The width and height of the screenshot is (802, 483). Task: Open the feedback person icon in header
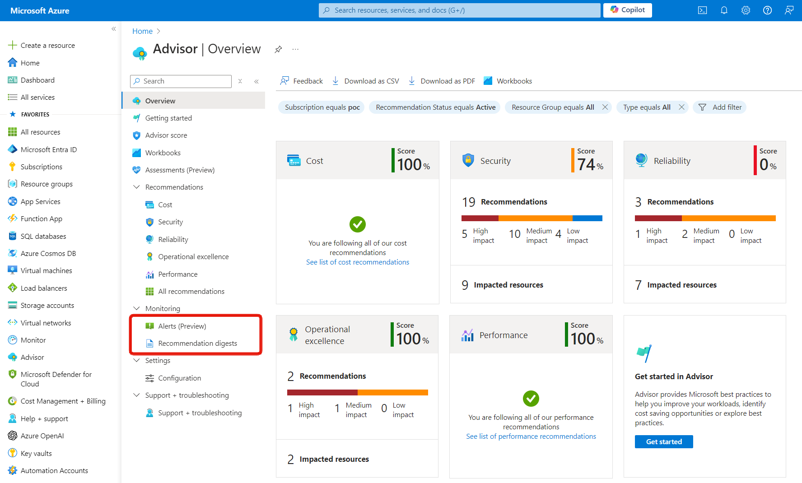[789, 10]
